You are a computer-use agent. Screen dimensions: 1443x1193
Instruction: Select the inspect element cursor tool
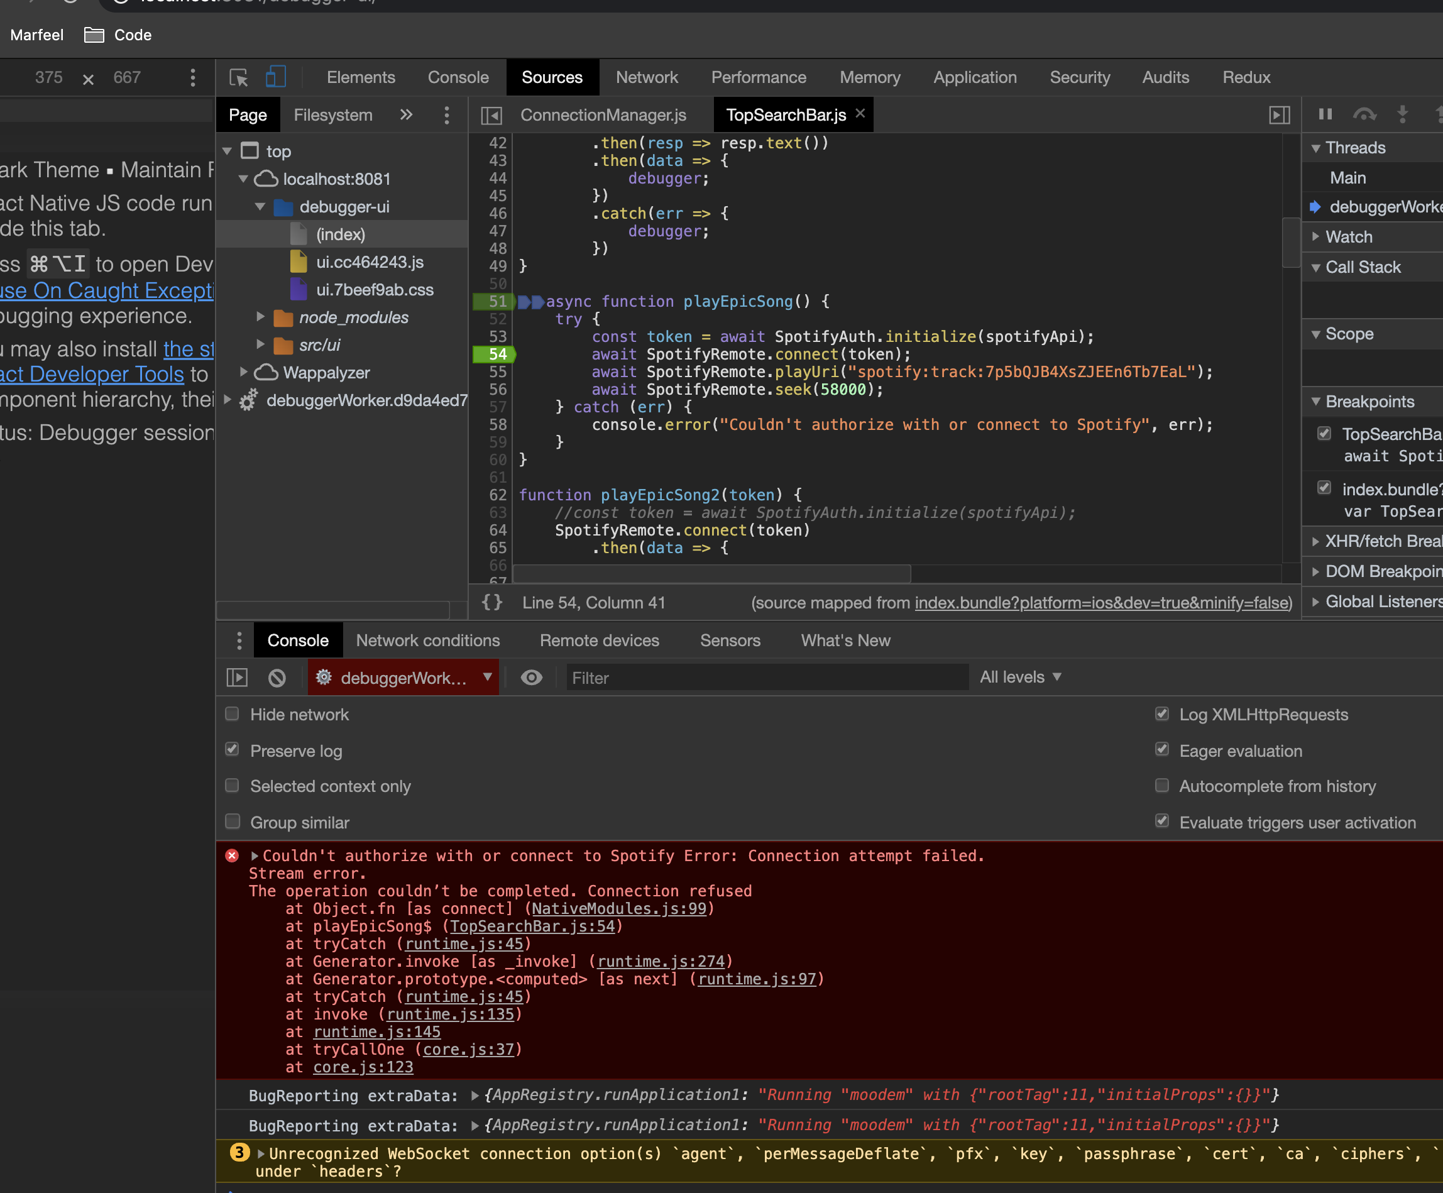238,77
